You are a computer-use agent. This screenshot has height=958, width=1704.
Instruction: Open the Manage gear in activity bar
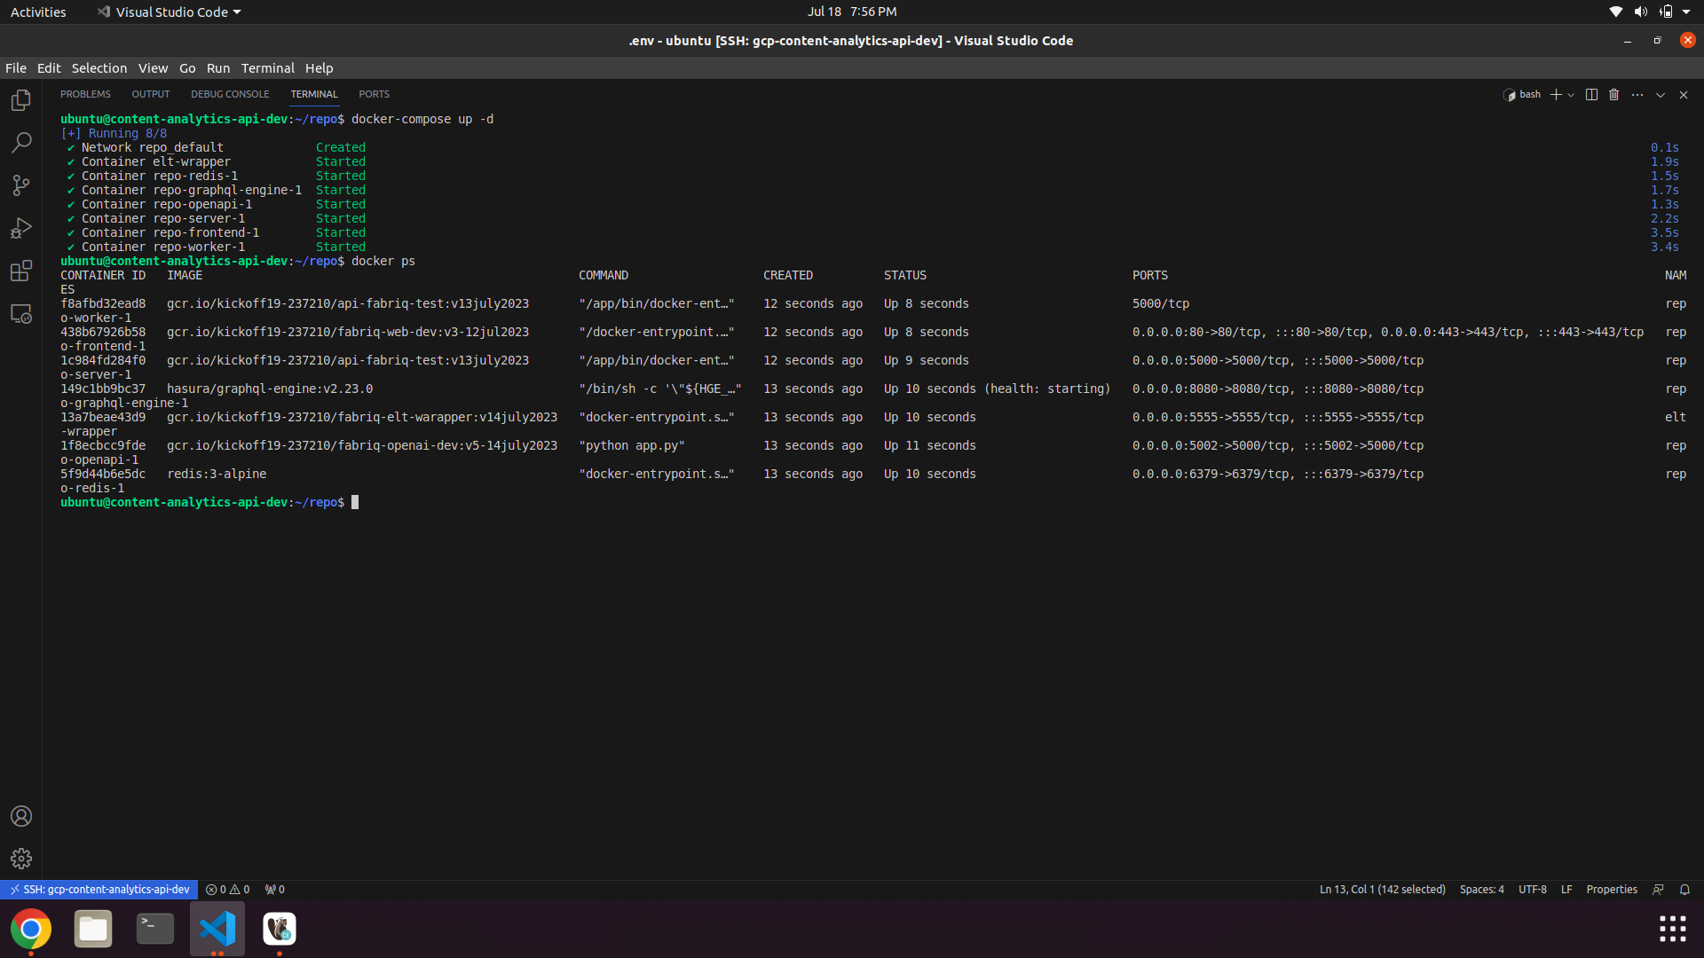pyautogui.click(x=21, y=859)
